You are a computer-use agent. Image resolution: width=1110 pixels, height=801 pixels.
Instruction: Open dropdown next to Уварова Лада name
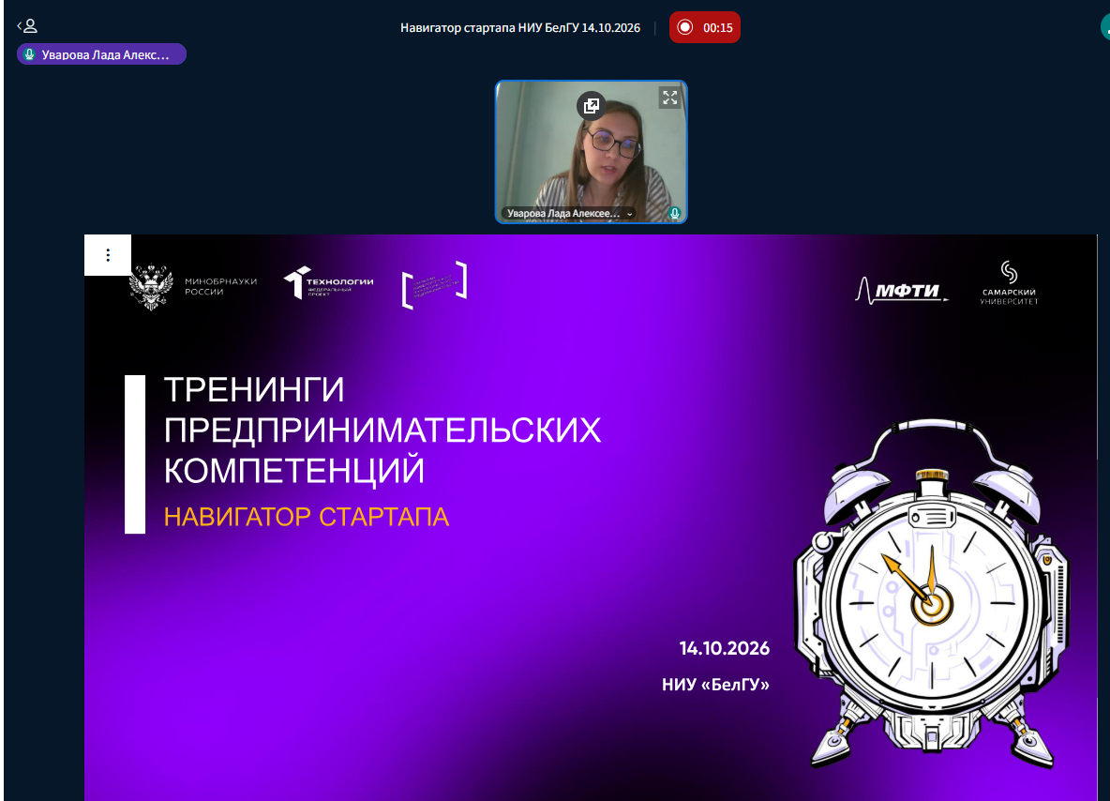coord(629,214)
